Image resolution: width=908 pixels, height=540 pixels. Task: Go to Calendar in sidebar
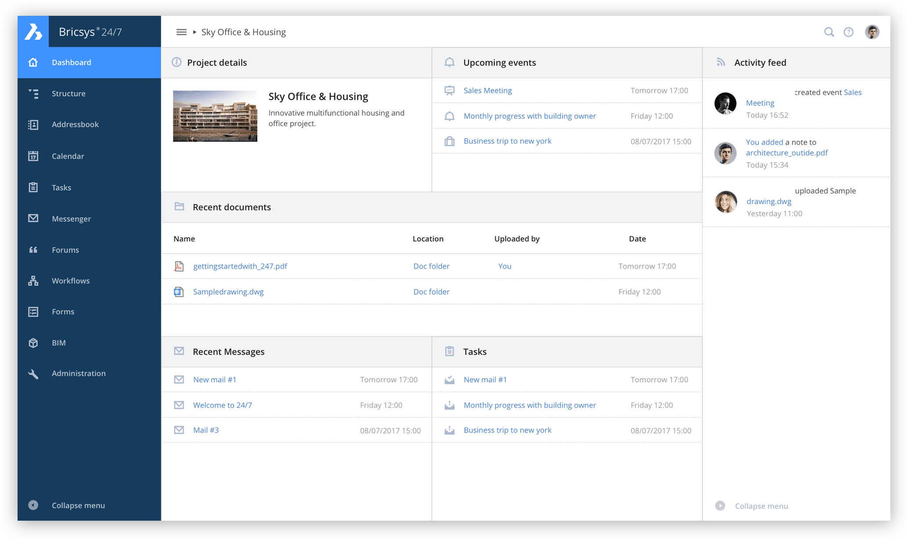68,156
